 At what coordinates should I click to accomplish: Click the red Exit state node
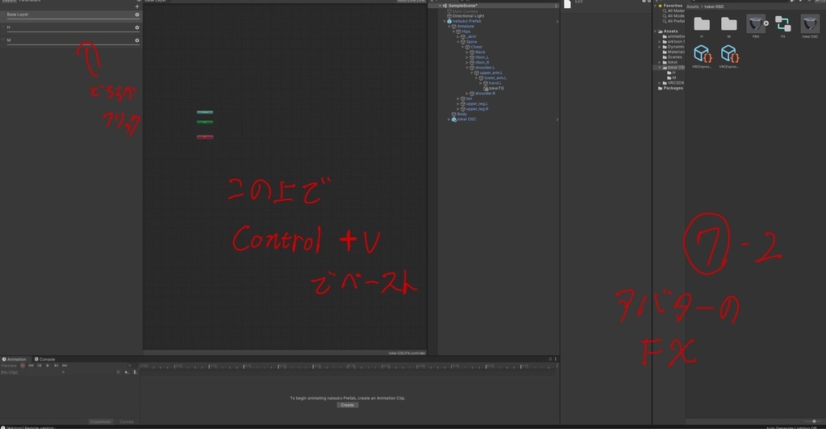click(x=205, y=137)
